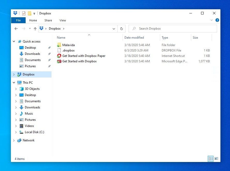Open Desktop under This PC

(x=30, y=95)
